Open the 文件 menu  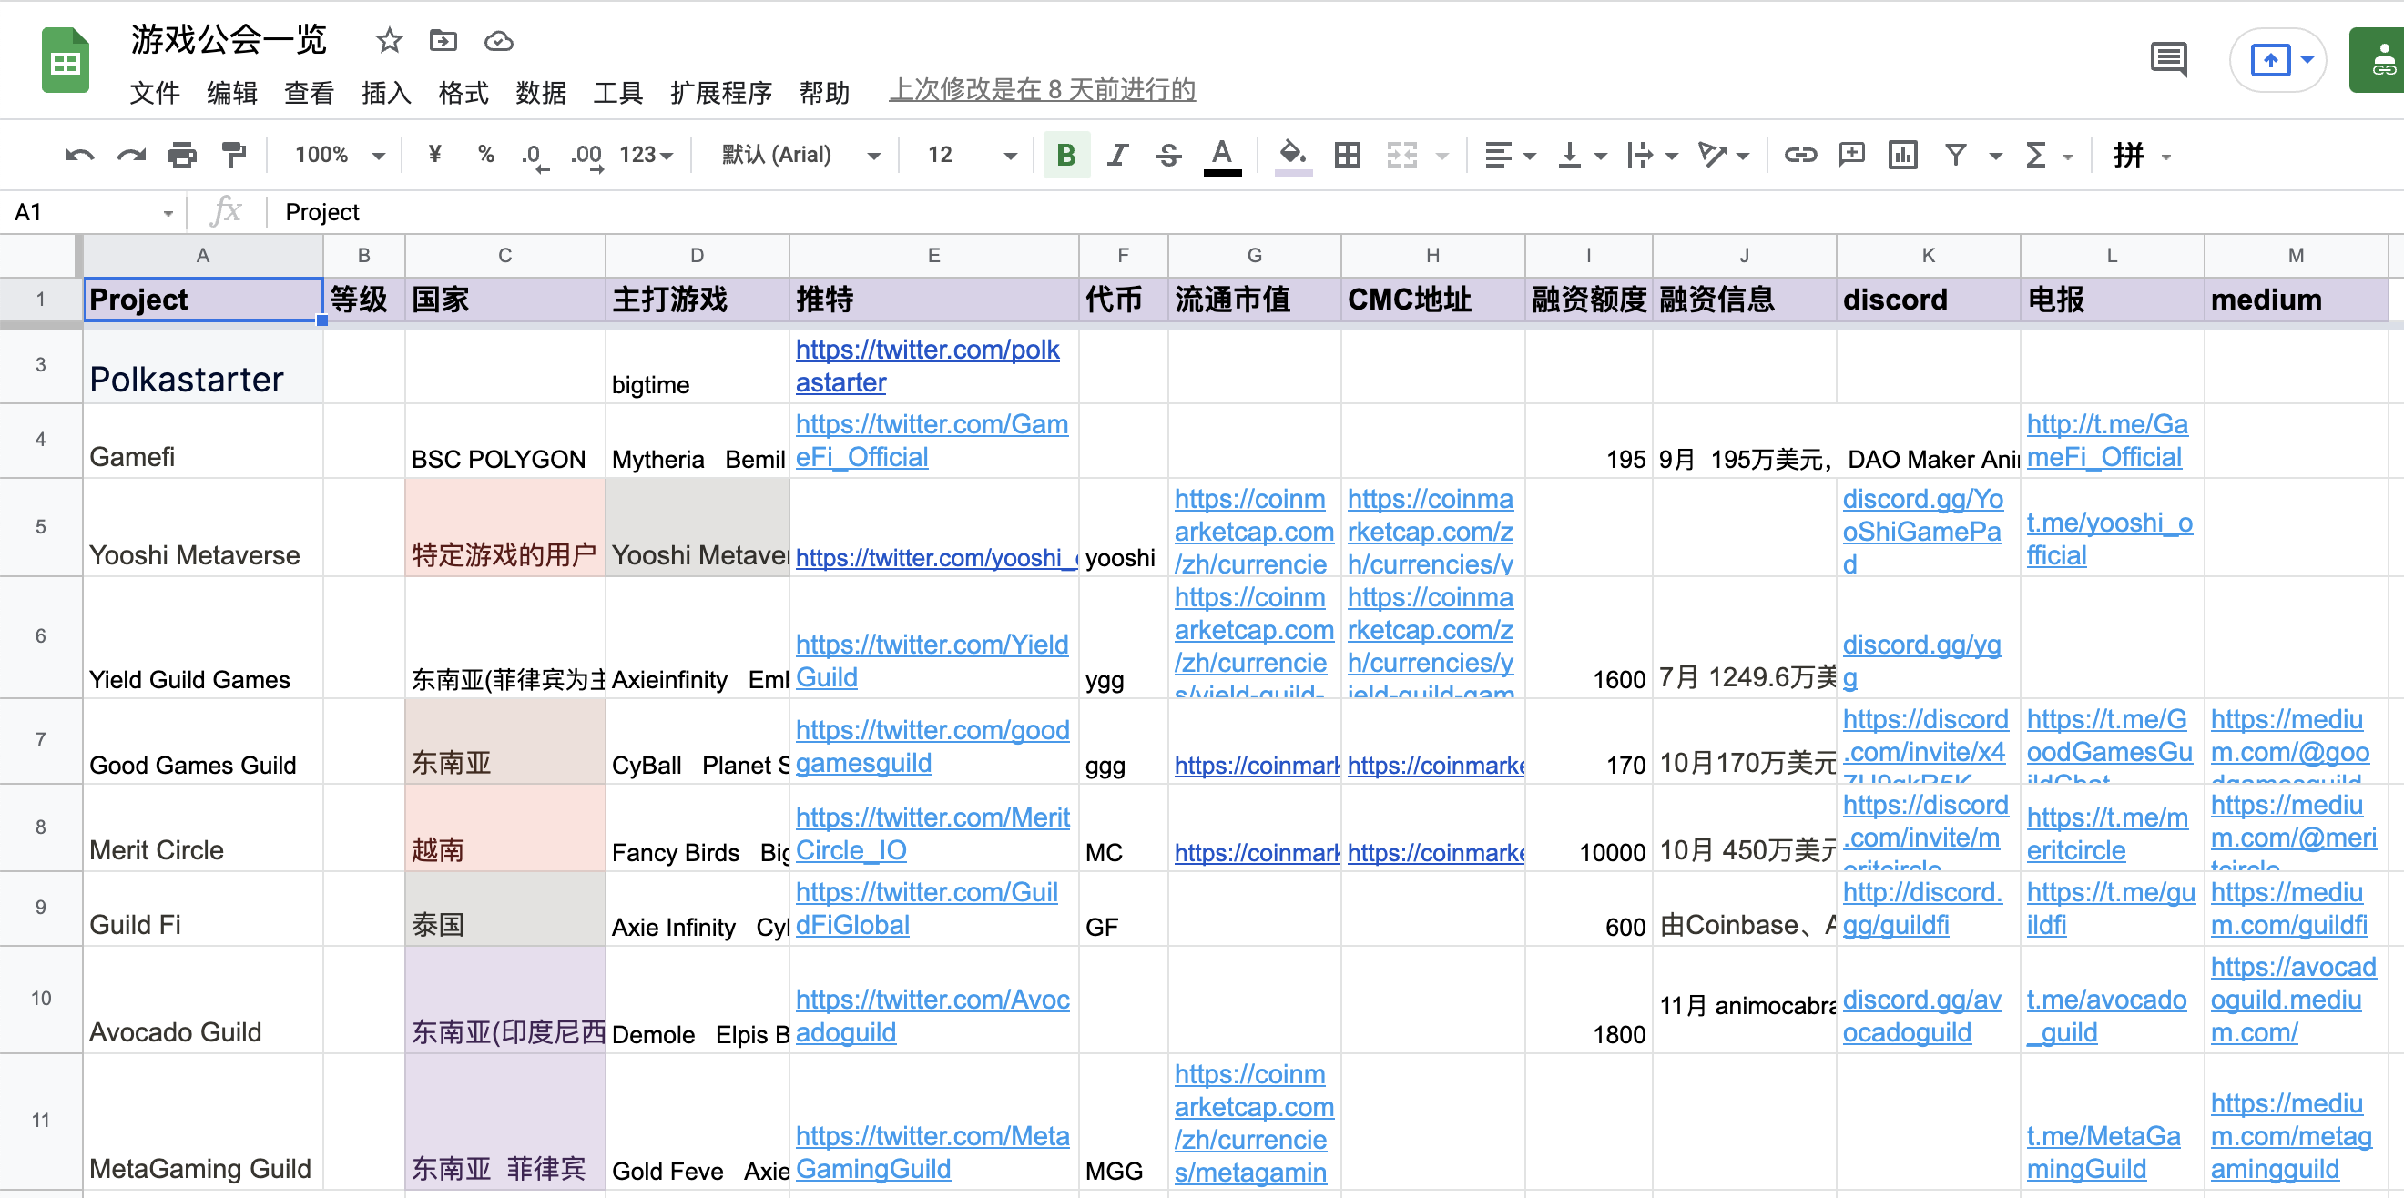coord(155,91)
